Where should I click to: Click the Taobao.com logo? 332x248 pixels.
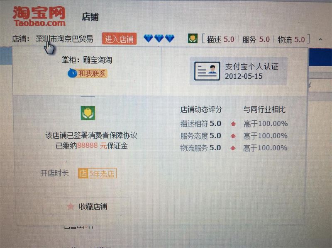click(x=39, y=16)
